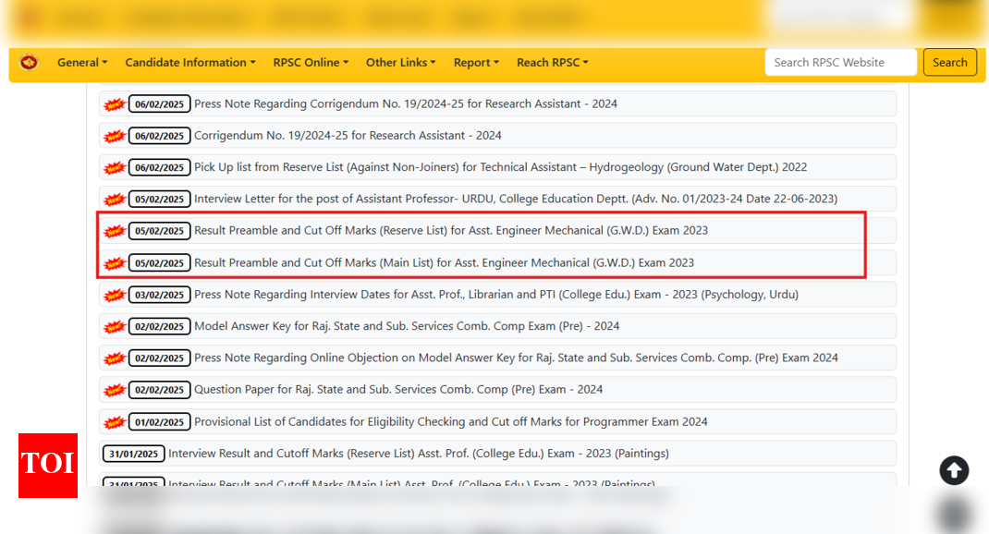
Task: Click the new badge beside Research Assistant press note
Action: tap(115, 104)
